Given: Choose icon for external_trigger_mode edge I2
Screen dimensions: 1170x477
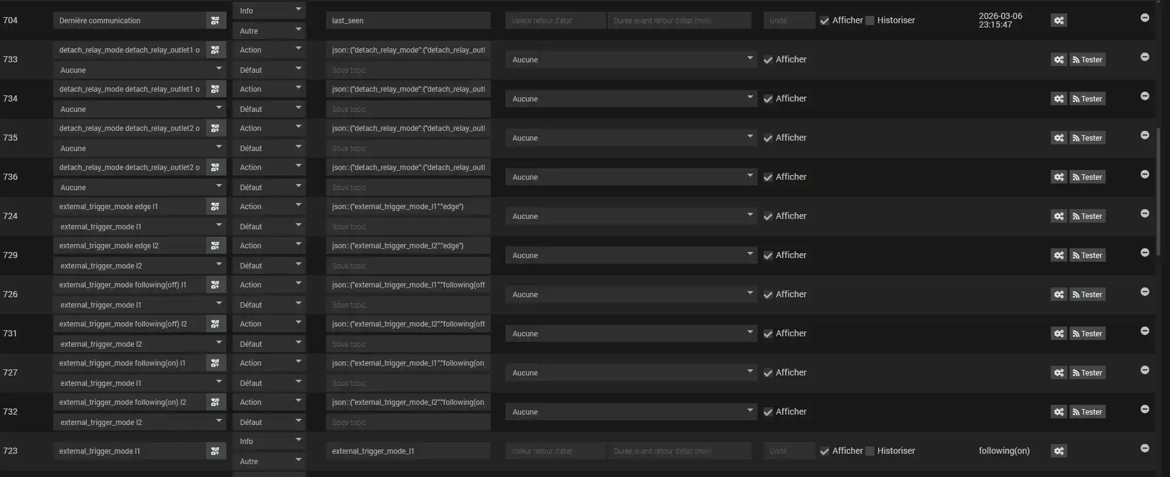Looking at the screenshot, I should 215,246.
